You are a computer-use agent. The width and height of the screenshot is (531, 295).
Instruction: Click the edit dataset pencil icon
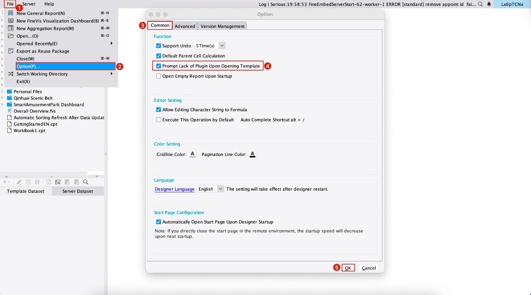[19, 182]
